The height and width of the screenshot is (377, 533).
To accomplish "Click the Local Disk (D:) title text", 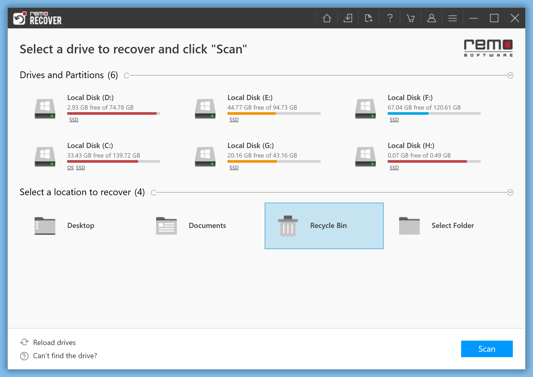I will click(x=90, y=98).
